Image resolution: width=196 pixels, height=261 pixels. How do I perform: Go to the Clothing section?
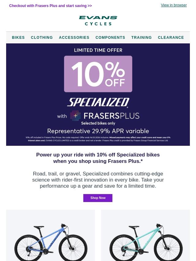[x=42, y=38]
